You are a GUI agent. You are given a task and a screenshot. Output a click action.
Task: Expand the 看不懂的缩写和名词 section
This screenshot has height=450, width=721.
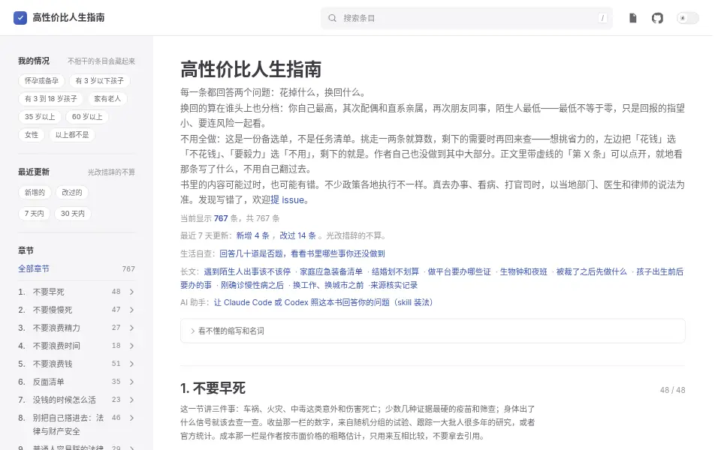tap(433, 331)
